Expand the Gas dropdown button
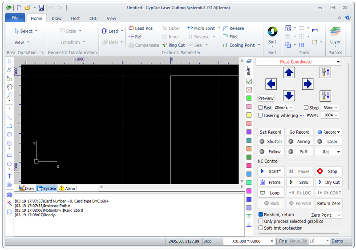Viewport: 356px width, 250px height. point(338,151)
